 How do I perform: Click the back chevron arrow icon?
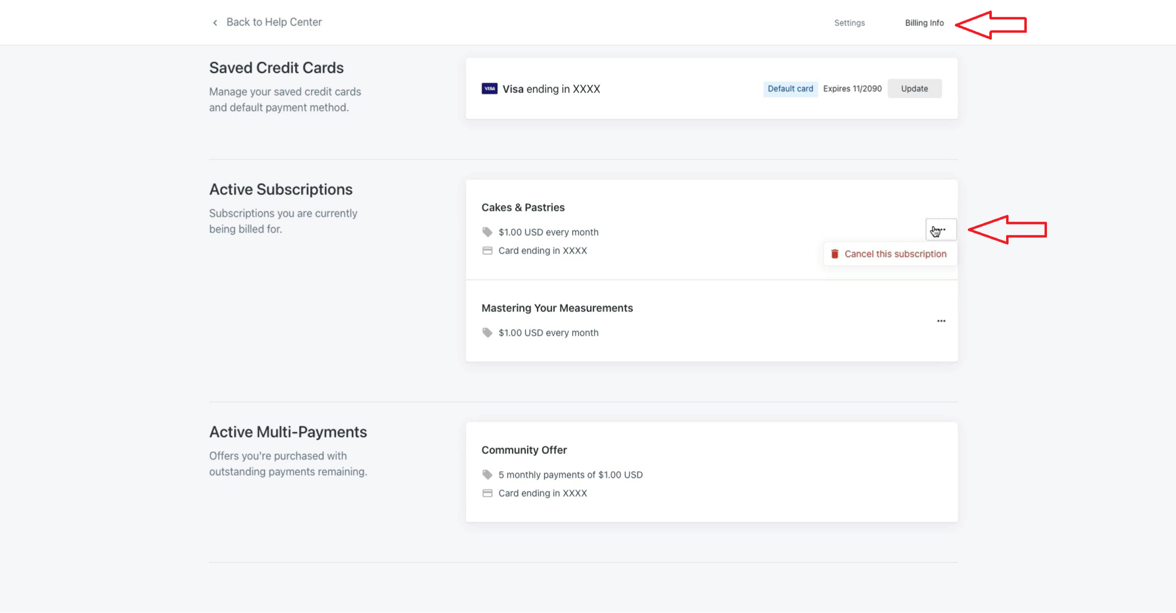[x=215, y=23]
